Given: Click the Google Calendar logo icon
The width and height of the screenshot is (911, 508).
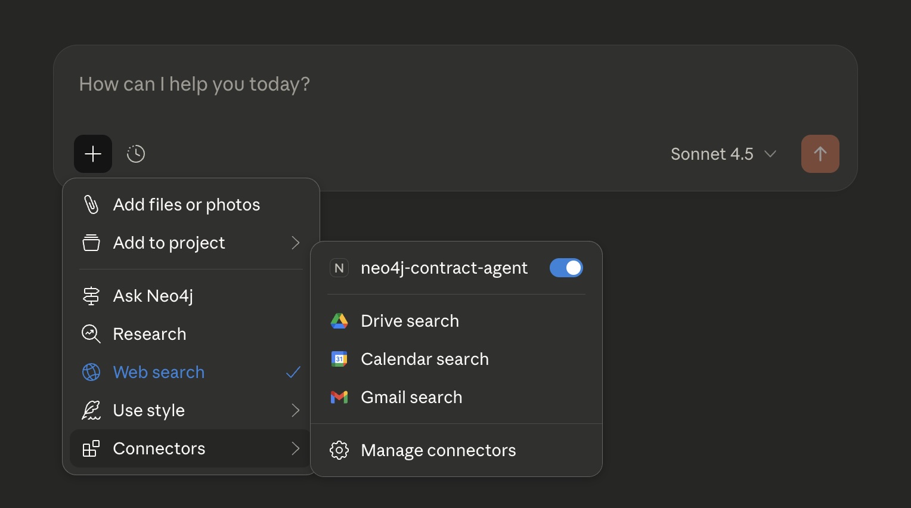Looking at the screenshot, I should coord(339,359).
